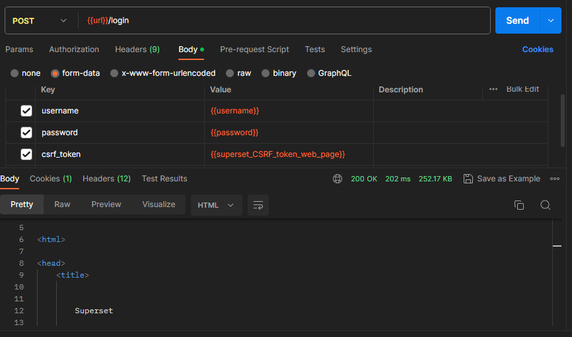Viewport: 572px width, 337px height.
Task: Click the Superset text on line 12
Action: (x=94, y=311)
